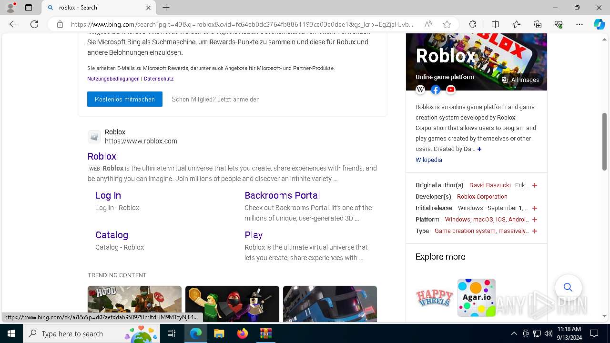The image size is (610, 343).
Task: Open Agar.io explore thumbnail
Action: tap(477, 298)
